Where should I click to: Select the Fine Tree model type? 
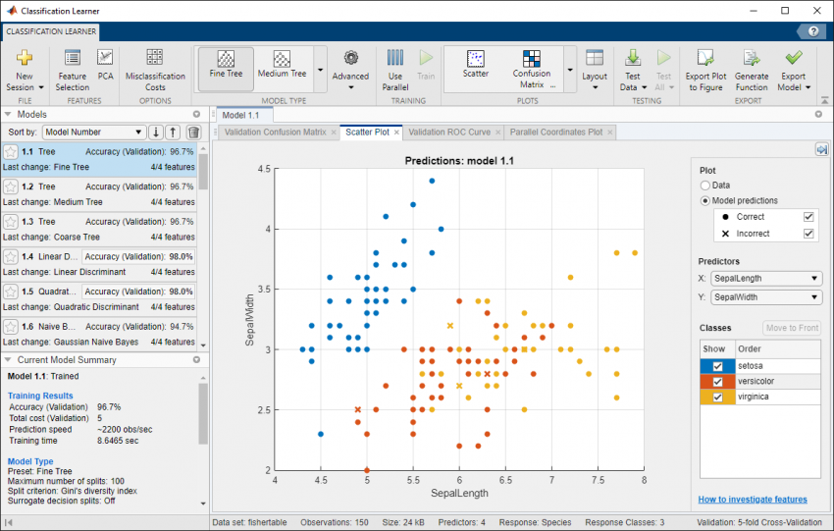coord(226,63)
